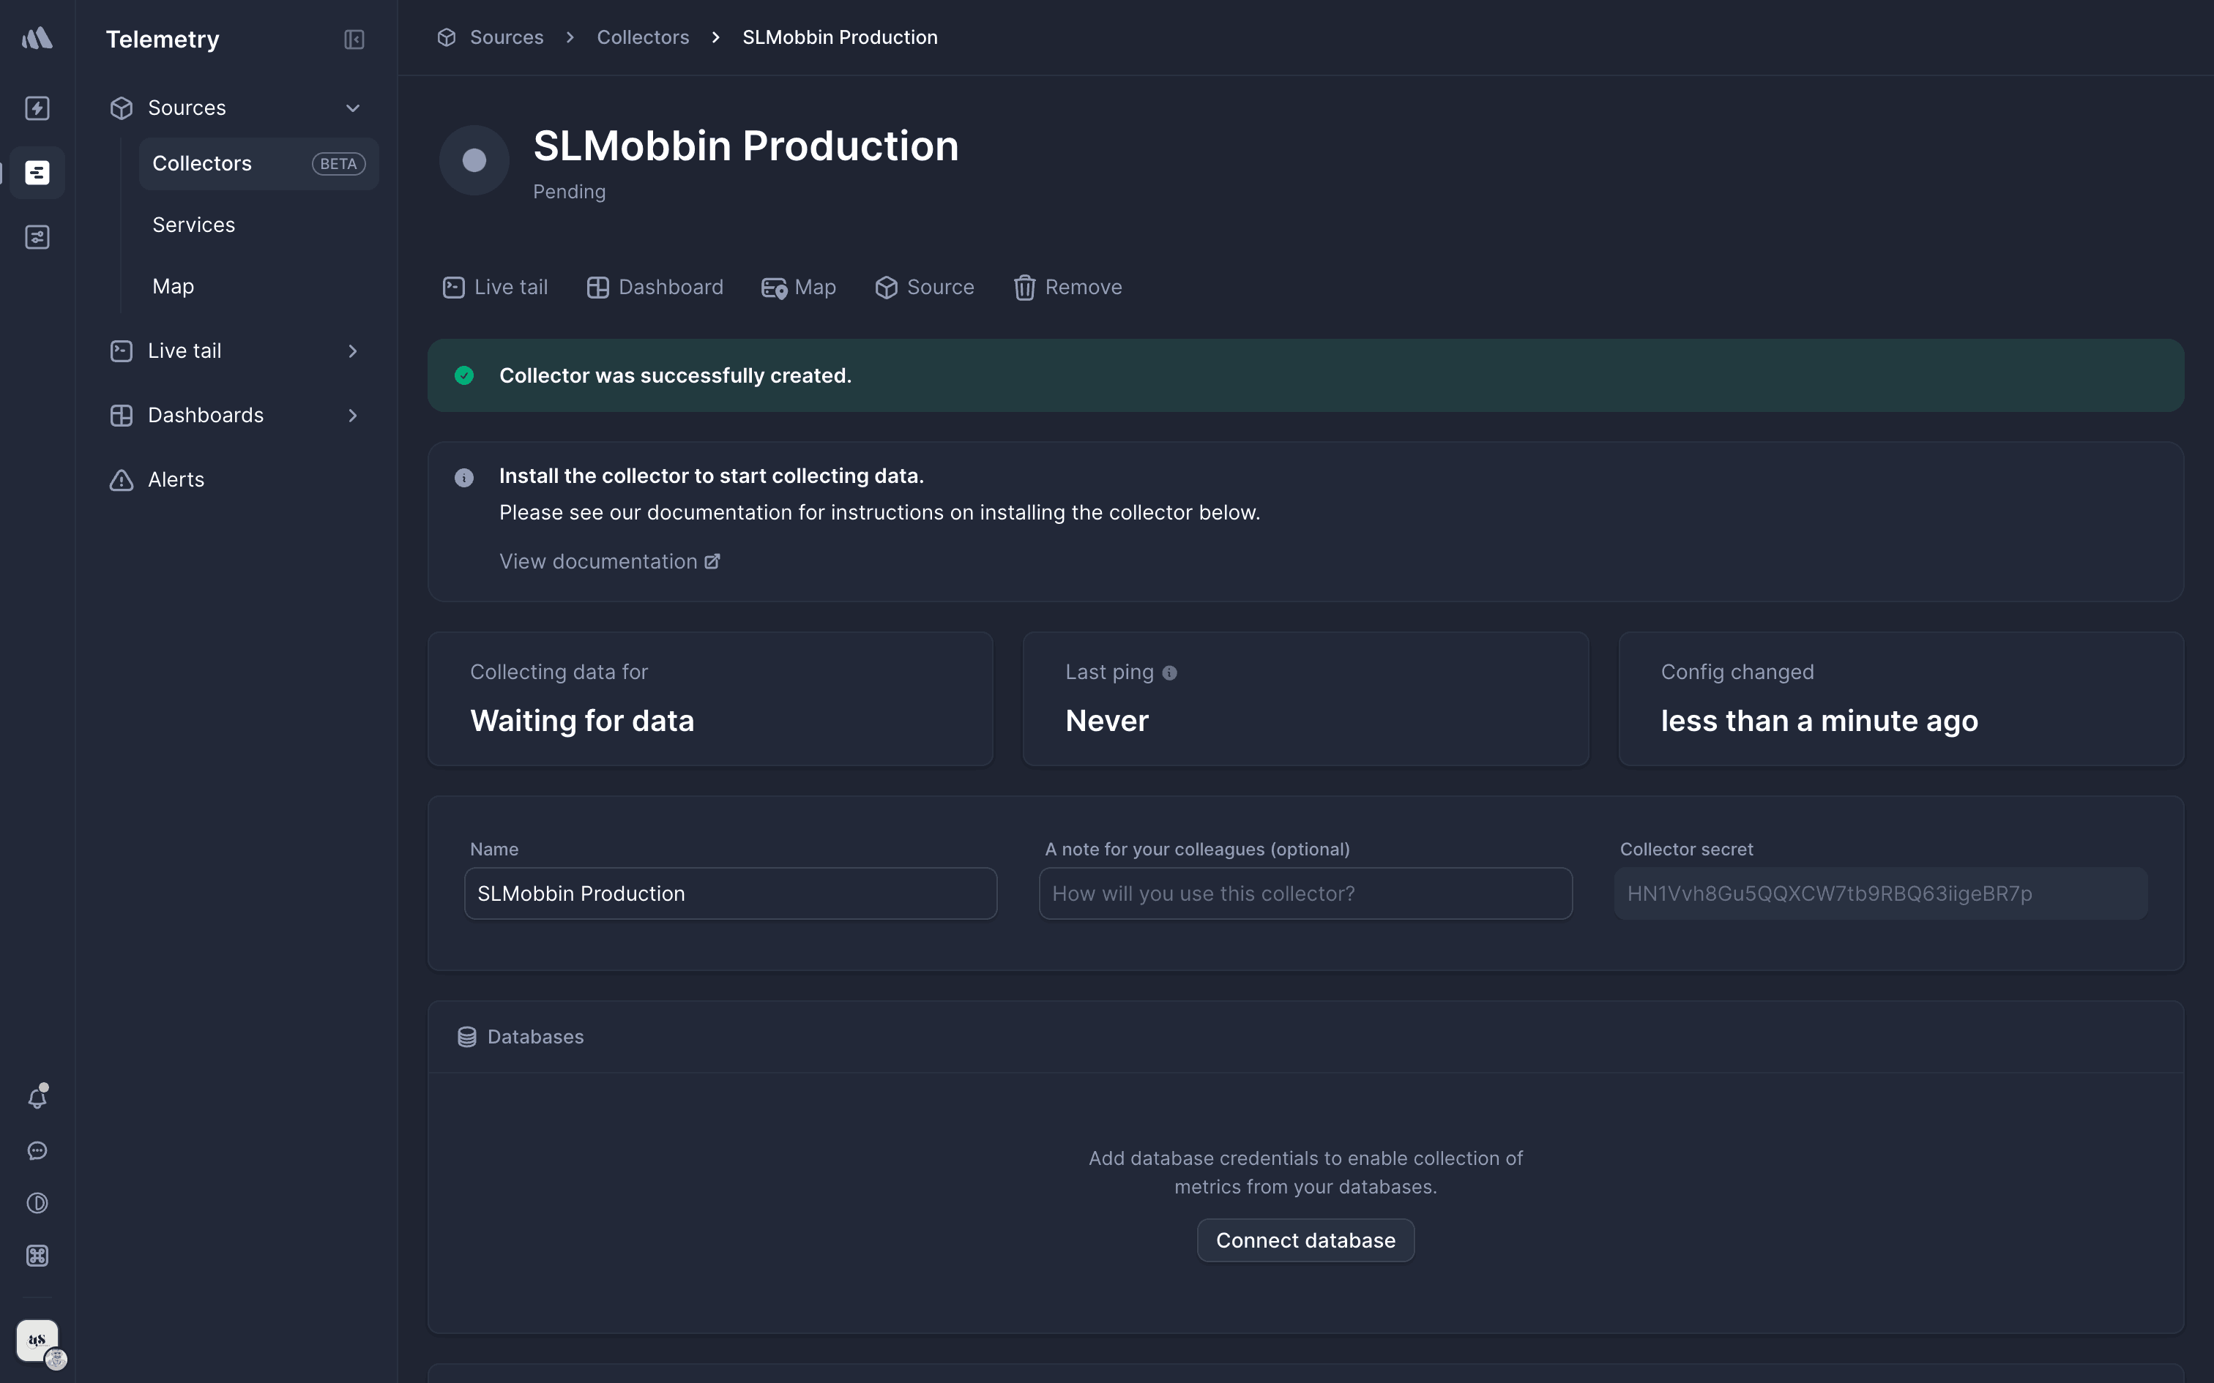
Task: Click Connect database button
Action: pos(1305,1240)
